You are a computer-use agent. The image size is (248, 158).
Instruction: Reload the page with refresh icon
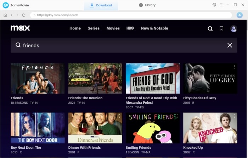click(24, 15)
